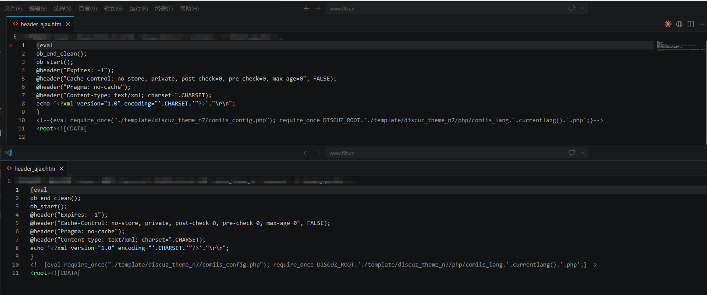This screenshot has width=707, height=295.
Task: Go forward using bottom window's forward arrow
Action: pos(318,153)
